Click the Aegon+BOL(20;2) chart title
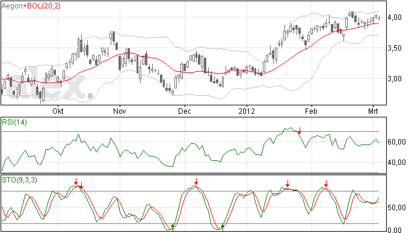Image resolution: width=415 pixels, height=233 pixels. [x=31, y=6]
